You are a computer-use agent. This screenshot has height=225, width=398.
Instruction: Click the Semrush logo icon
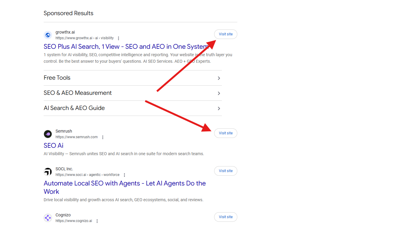tap(48, 134)
